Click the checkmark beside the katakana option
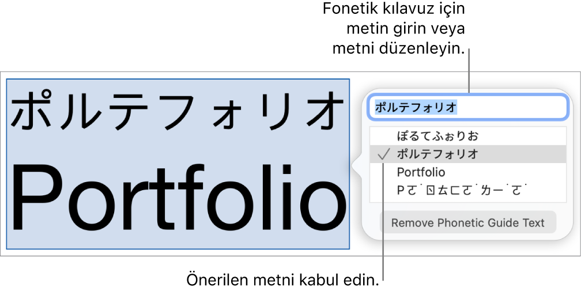 384,154
